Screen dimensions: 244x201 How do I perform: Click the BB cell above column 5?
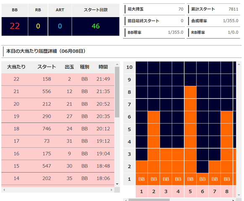[x=190, y=179]
